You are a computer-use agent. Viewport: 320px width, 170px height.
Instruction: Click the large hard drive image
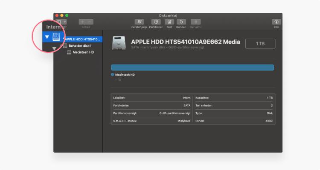point(119,43)
